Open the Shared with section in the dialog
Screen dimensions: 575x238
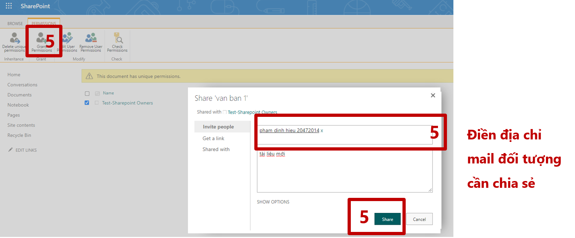(216, 149)
